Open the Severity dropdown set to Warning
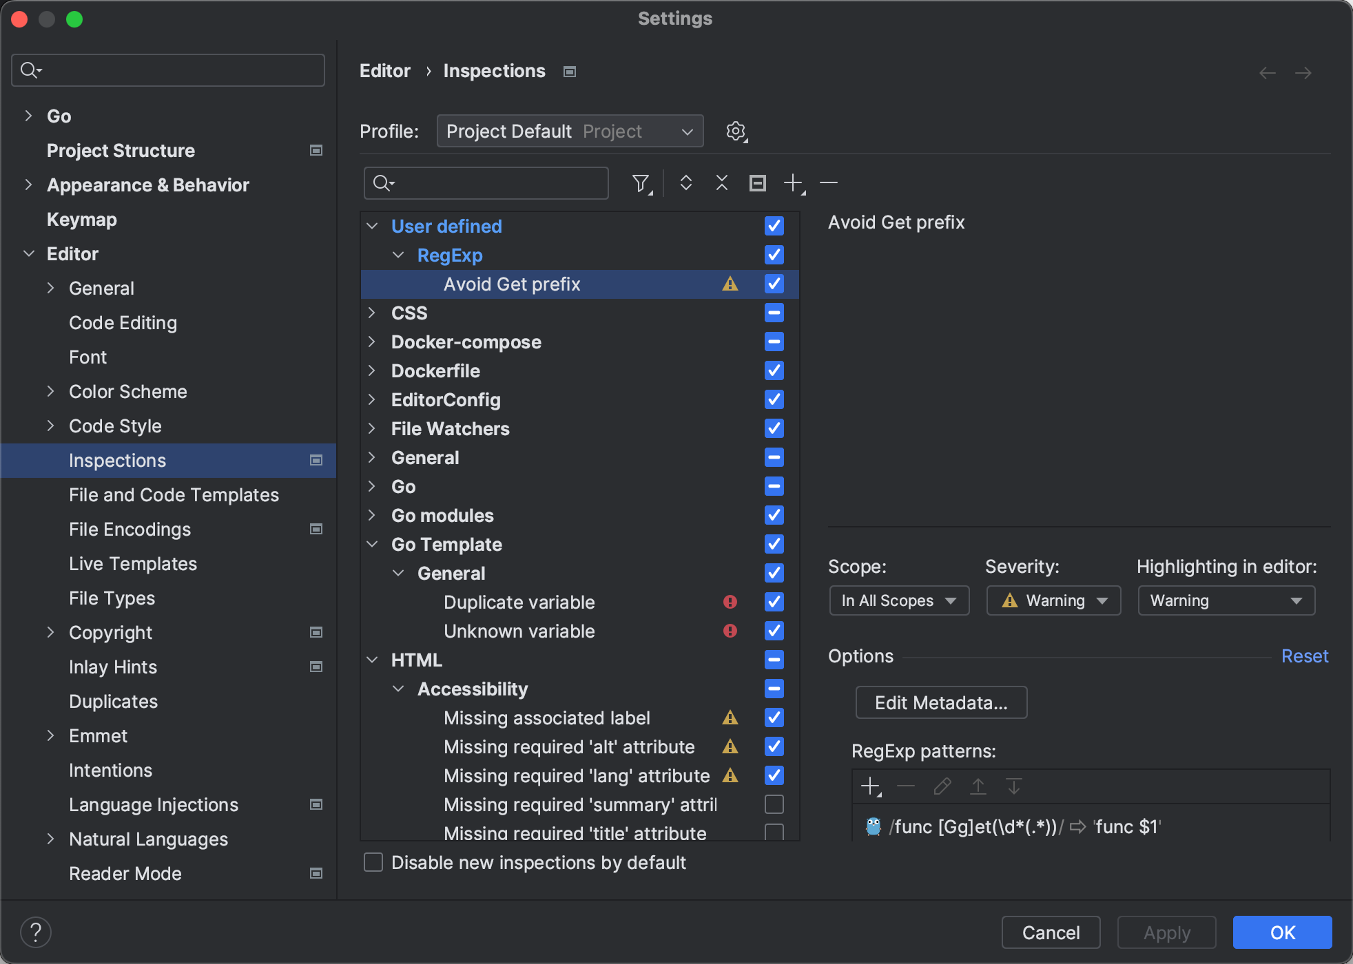 1053,600
